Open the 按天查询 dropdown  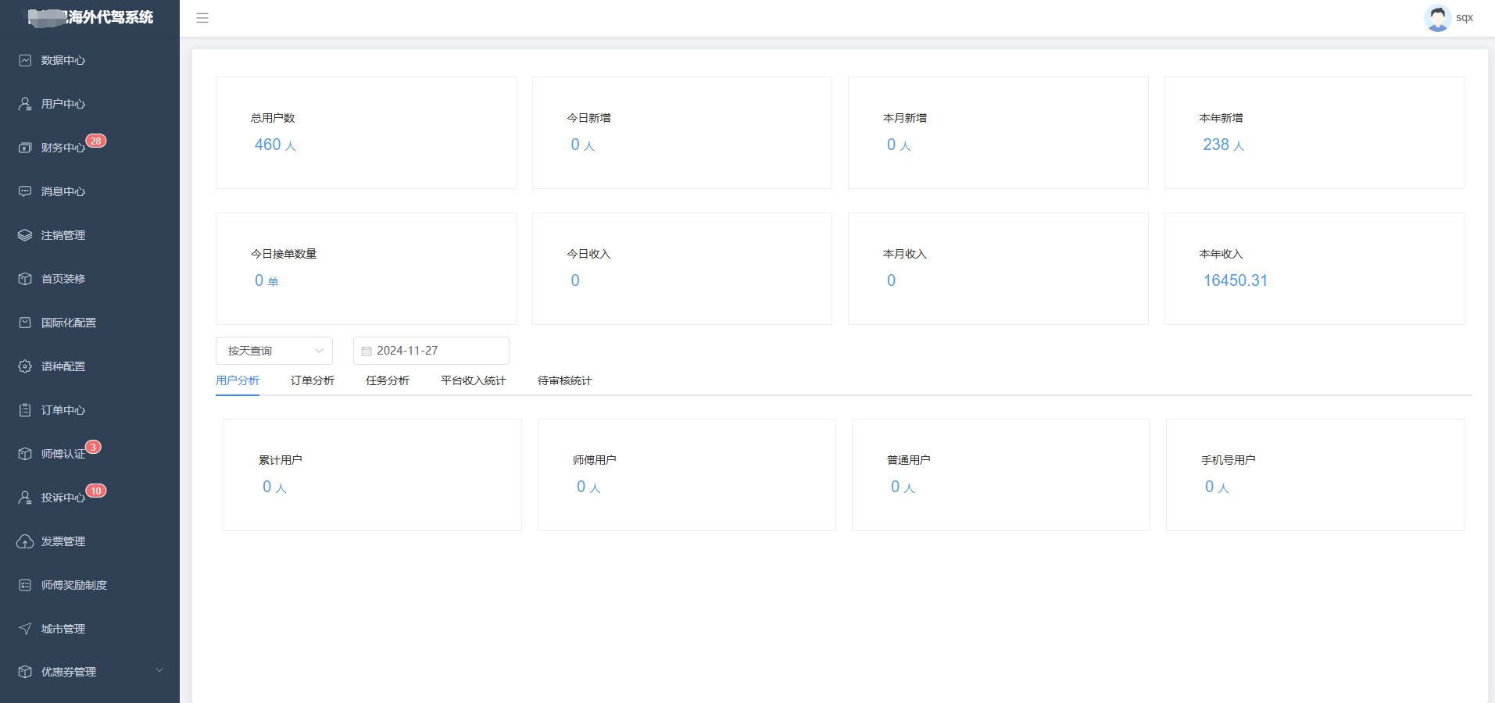point(274,351)
